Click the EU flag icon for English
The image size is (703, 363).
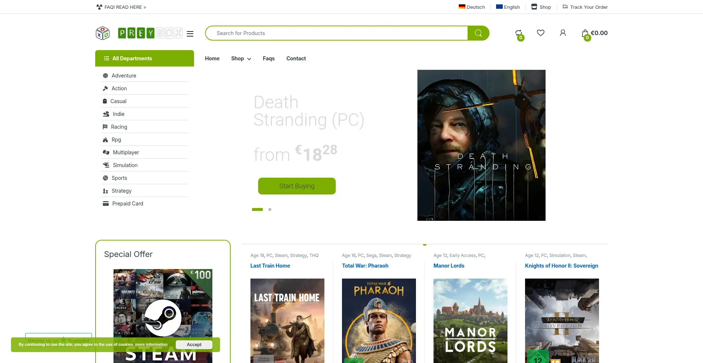499,7
